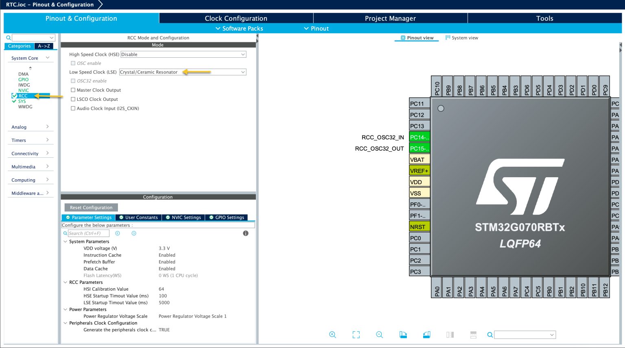The image size is (625, 348).
Task: Collapse the System Core category
Action: click(48, 58)
